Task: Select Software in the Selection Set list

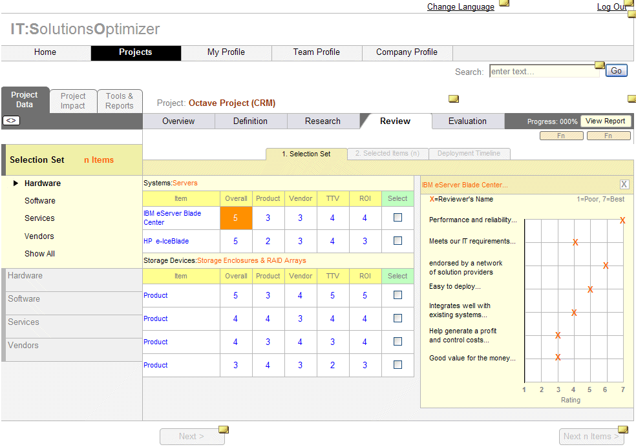Action: coord(40,201)
